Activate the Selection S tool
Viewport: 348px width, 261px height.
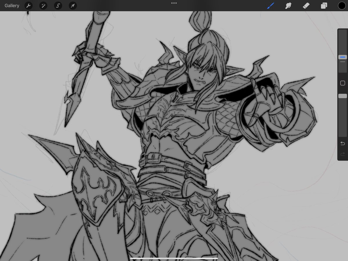click(x=58, y=6)
